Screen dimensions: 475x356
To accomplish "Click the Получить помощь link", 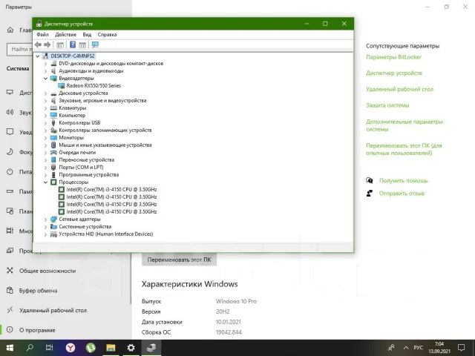I will coord(403,180).
